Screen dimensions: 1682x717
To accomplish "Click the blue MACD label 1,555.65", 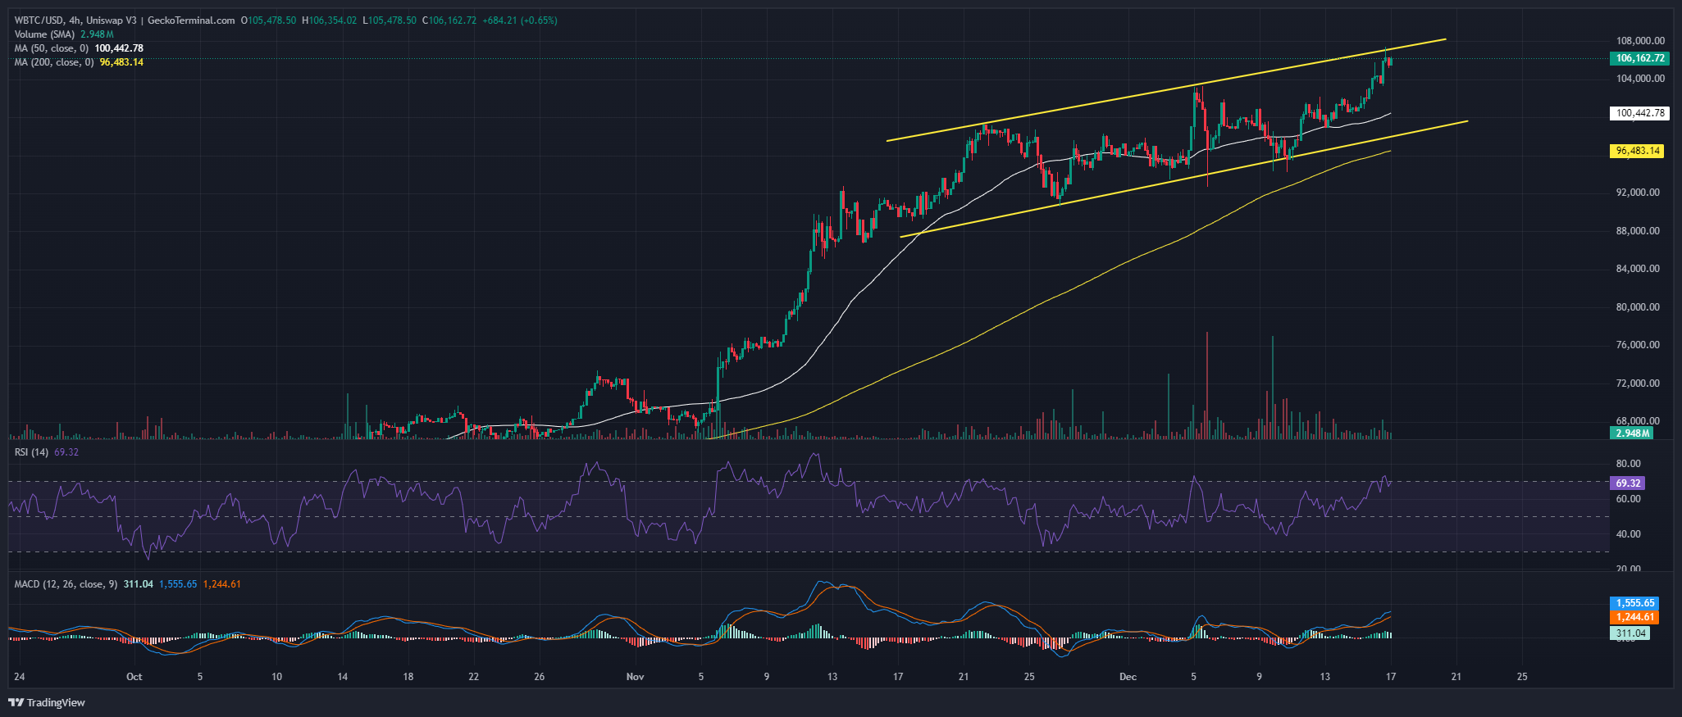I will 1635,603.
